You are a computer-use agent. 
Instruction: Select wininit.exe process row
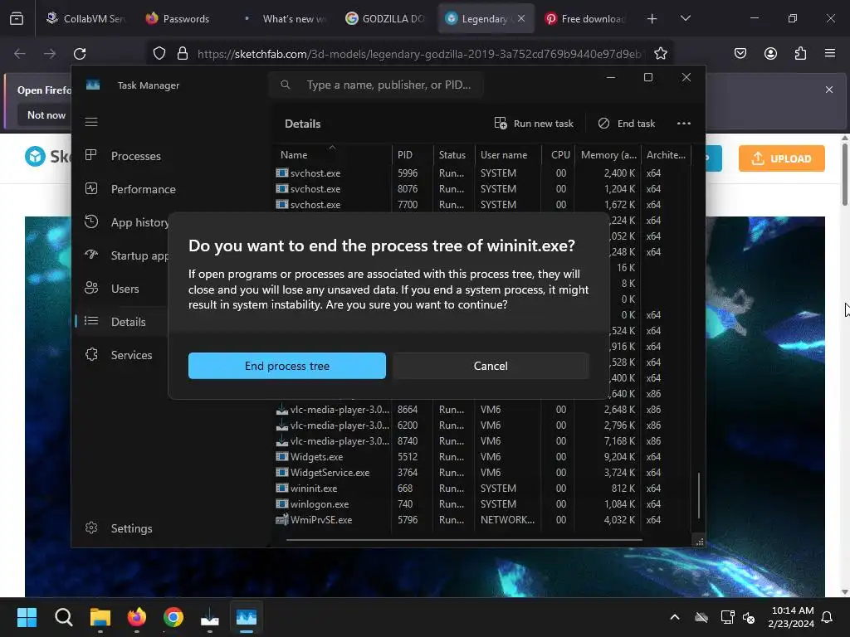(482, 488)
